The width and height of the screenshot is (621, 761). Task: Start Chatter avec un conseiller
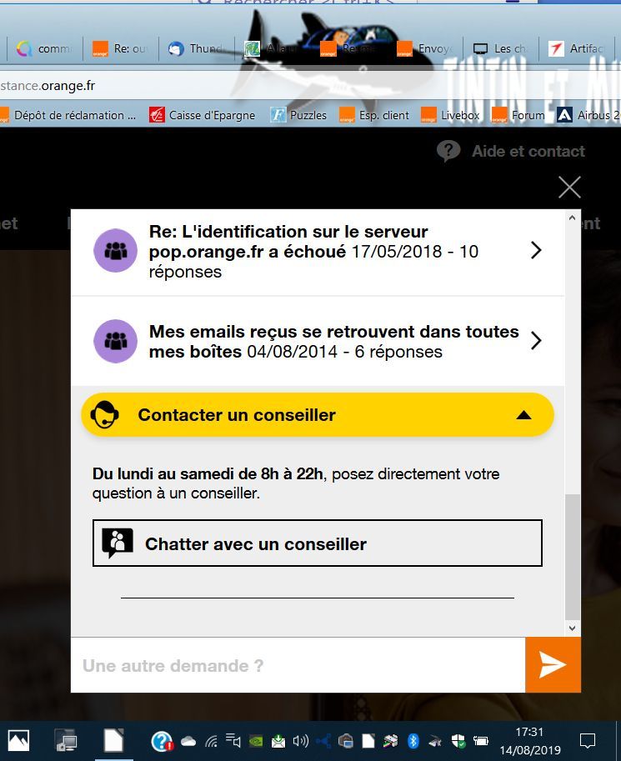point(318,543)
